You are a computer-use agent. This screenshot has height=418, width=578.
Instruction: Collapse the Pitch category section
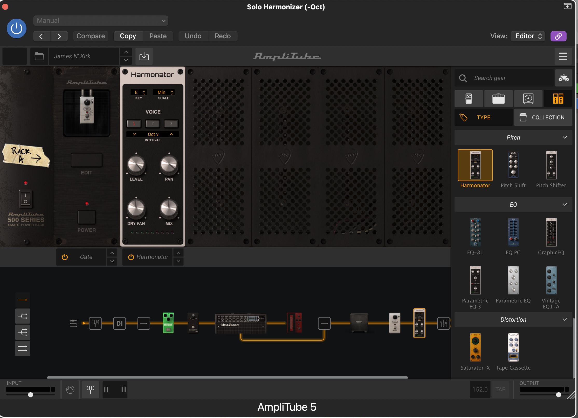(513, 138)
